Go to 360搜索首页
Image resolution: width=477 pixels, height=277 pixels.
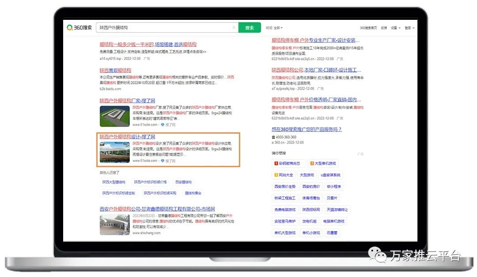click(x=368, y=28)
